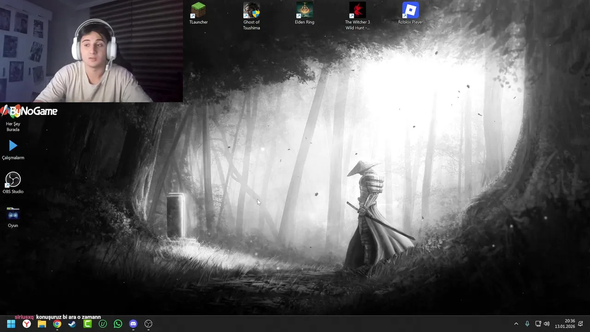590x332 pixels.
Task: Open Camtasia from the taskbar
Action: pos(88,324)
